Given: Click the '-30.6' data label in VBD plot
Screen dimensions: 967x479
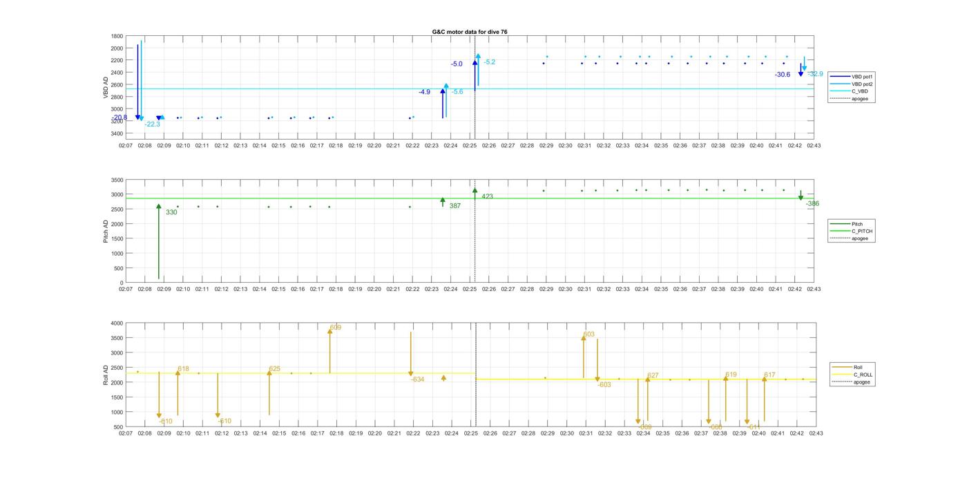Looking at the screenshot, I should pos(783,75).
